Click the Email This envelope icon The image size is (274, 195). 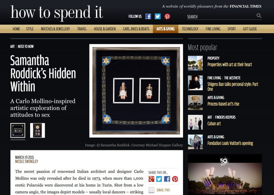click(152, 190)
